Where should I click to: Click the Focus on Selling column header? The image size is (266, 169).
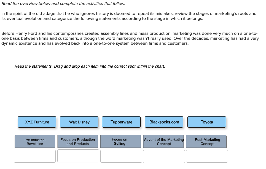click(120, 141)
